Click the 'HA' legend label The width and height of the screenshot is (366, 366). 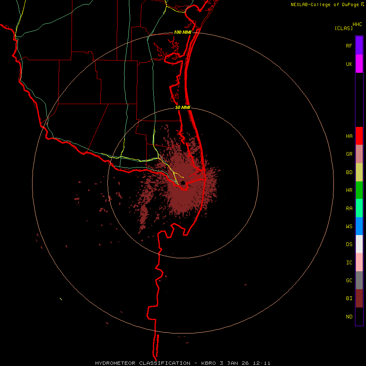point(349,136)
